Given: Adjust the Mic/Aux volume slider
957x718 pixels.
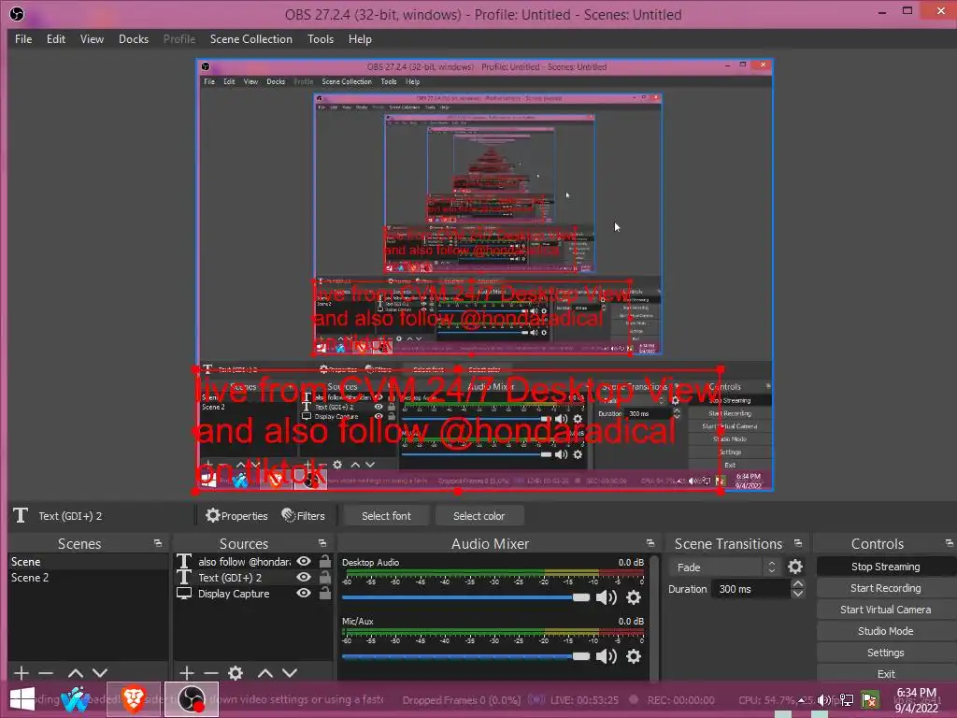Looking at the screenshot, I should (465, 655).
